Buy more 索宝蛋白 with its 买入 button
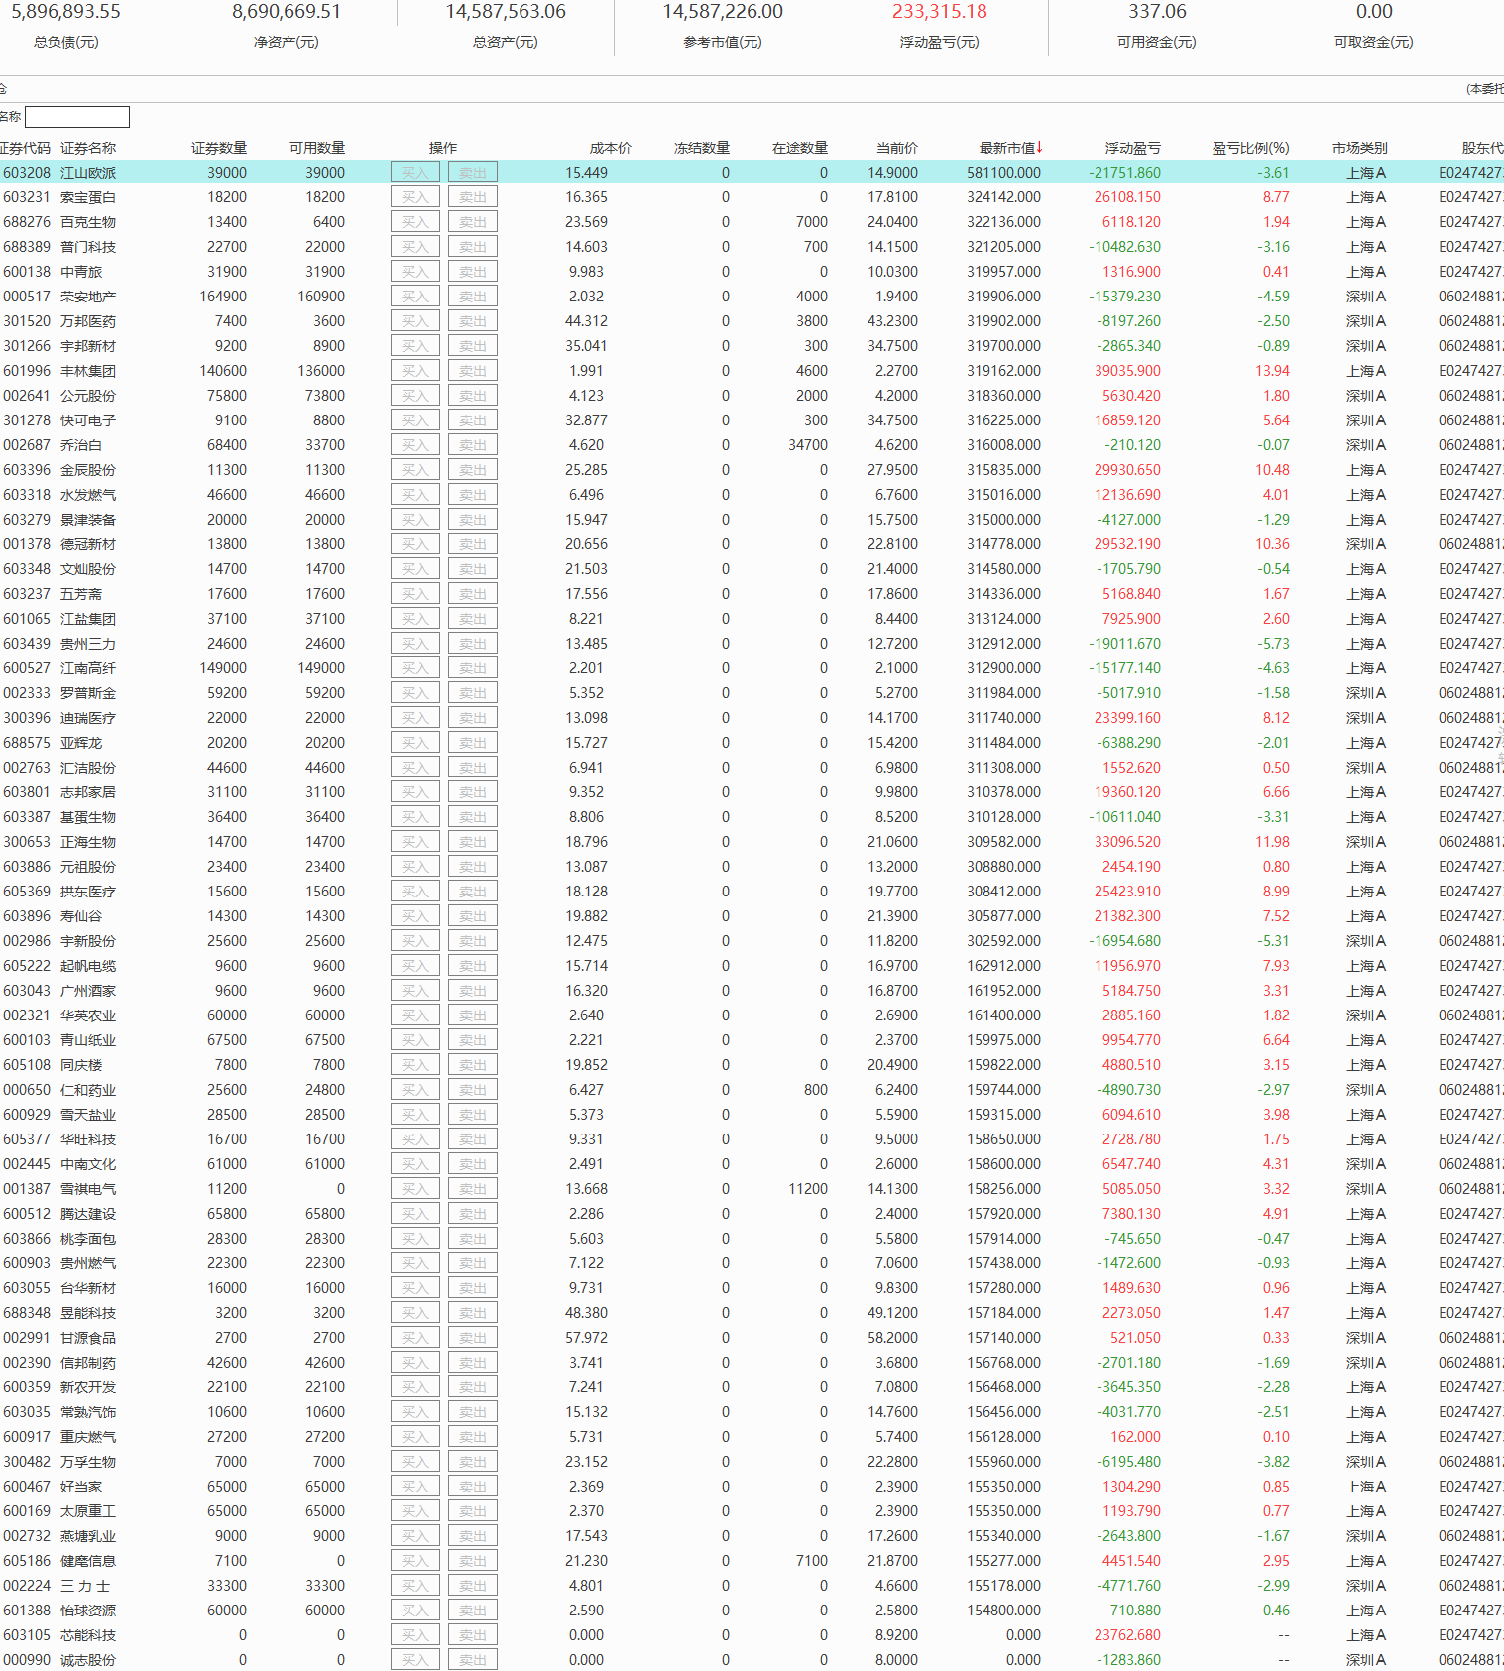 [x=415, y=197]
